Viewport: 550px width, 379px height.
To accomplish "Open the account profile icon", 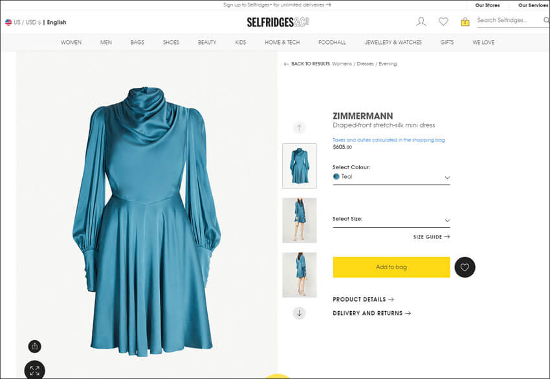I will pos(421,22).
